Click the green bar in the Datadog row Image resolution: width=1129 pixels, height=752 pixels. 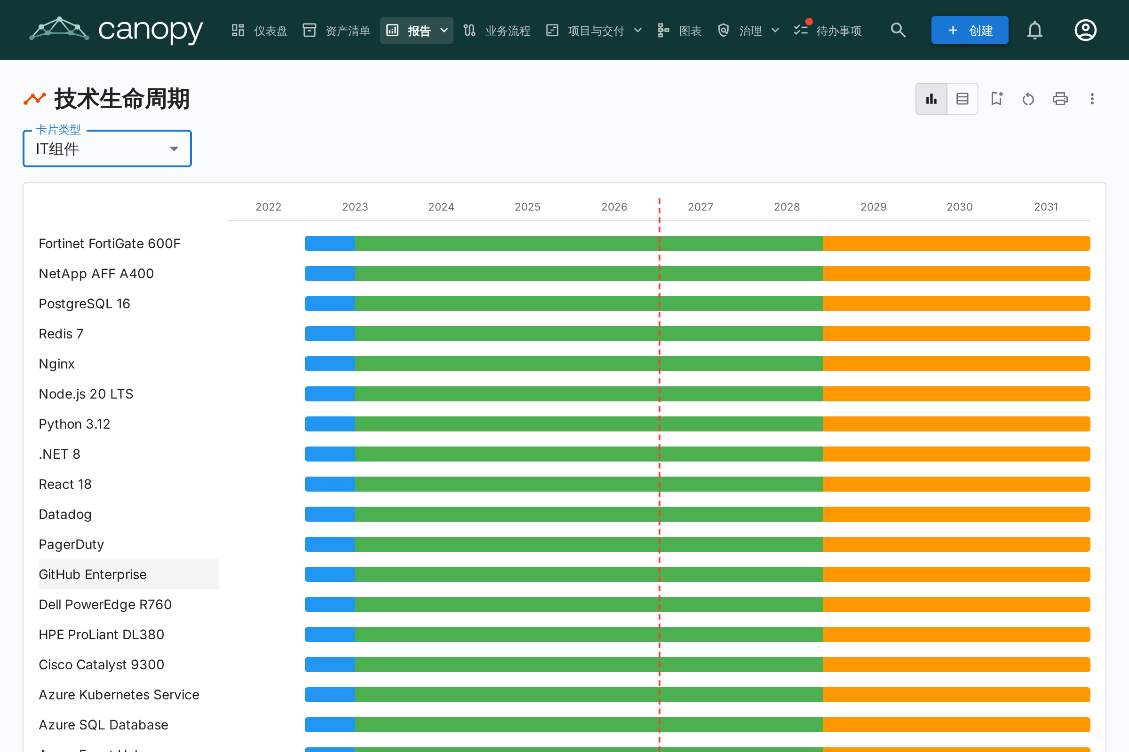[x=589, y=514]
